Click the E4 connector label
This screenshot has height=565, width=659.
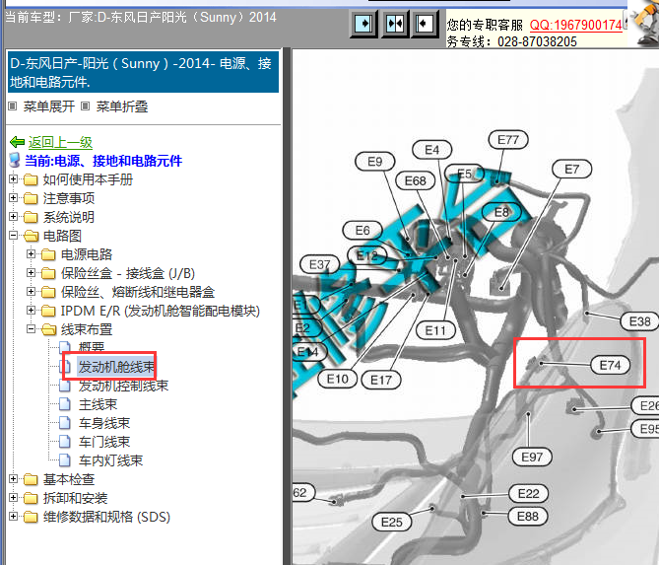point(432,150)
